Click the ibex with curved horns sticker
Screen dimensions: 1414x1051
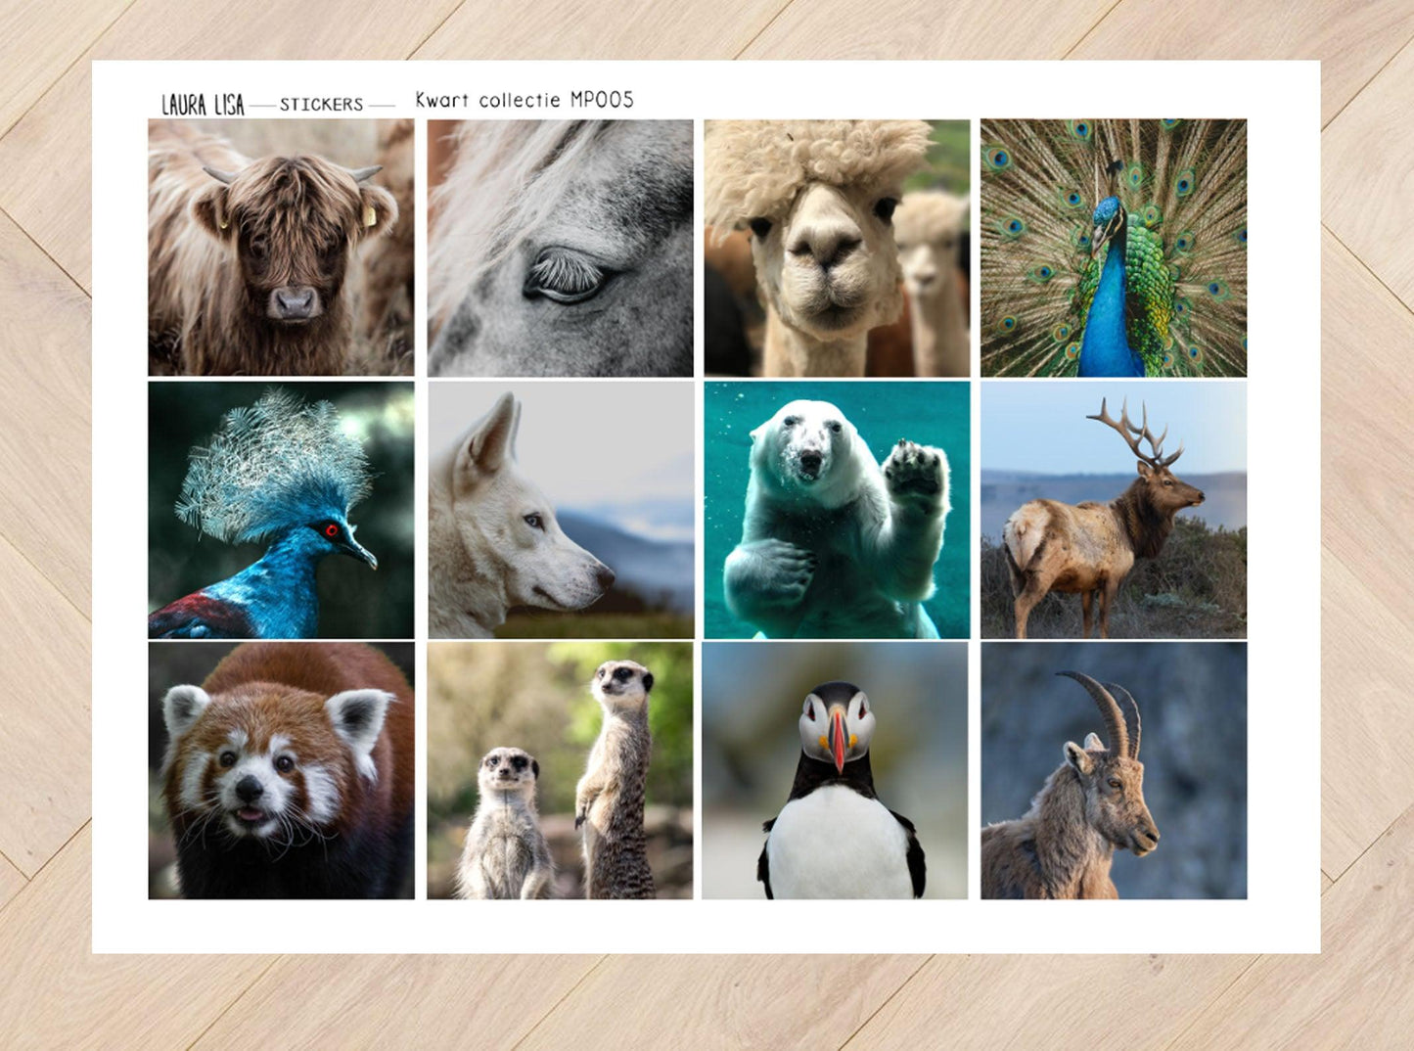[1114, 771]
